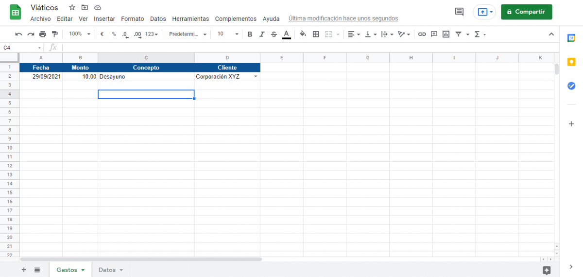
Task: Open the Insertar menu
Action: coord(104,18)
